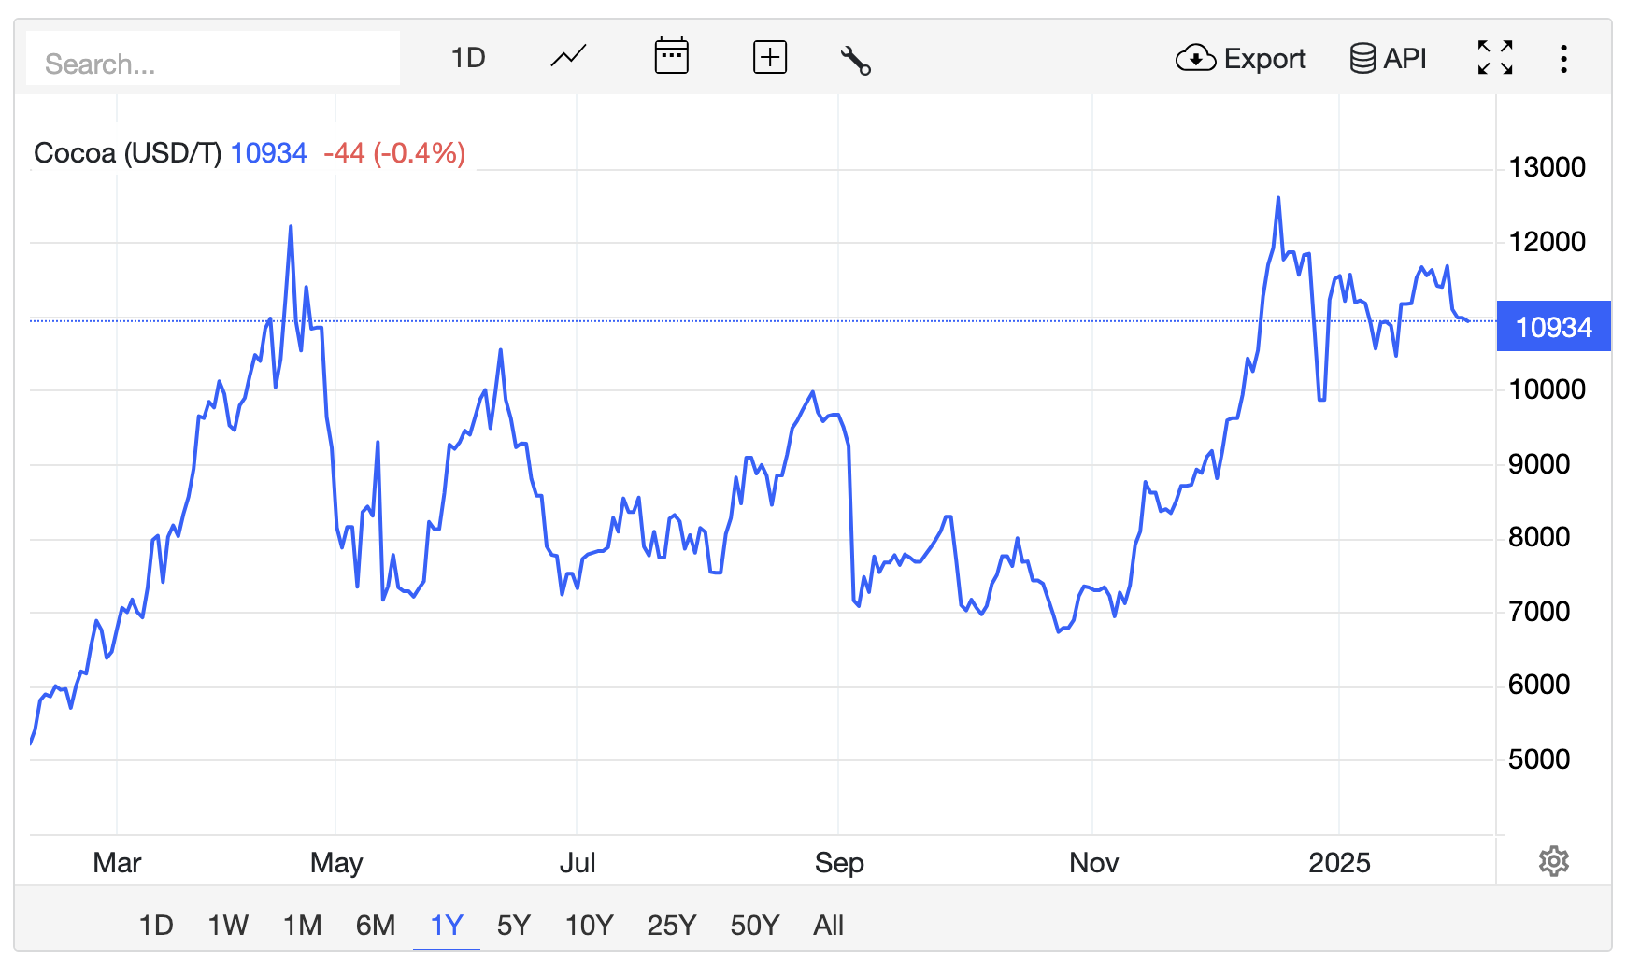This screenshot has height=962, width=1626.
Task: Open chart settings gear icon
Action: coord(1553,861)
